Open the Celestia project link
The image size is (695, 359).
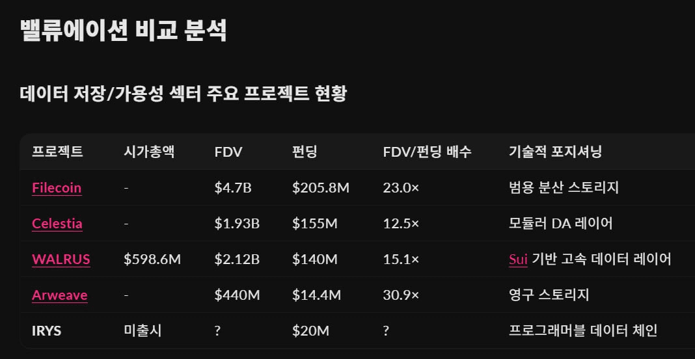click(x=57, y=223)
